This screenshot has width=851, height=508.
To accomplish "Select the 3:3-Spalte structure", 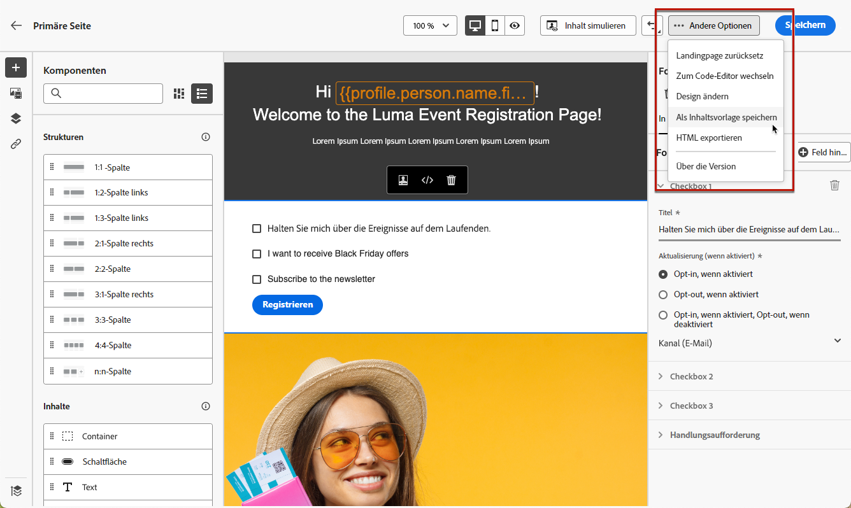I will click(128, 320).
